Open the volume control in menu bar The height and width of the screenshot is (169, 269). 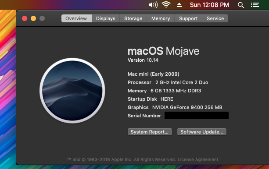pyautogui.click(x=153, y=5)
